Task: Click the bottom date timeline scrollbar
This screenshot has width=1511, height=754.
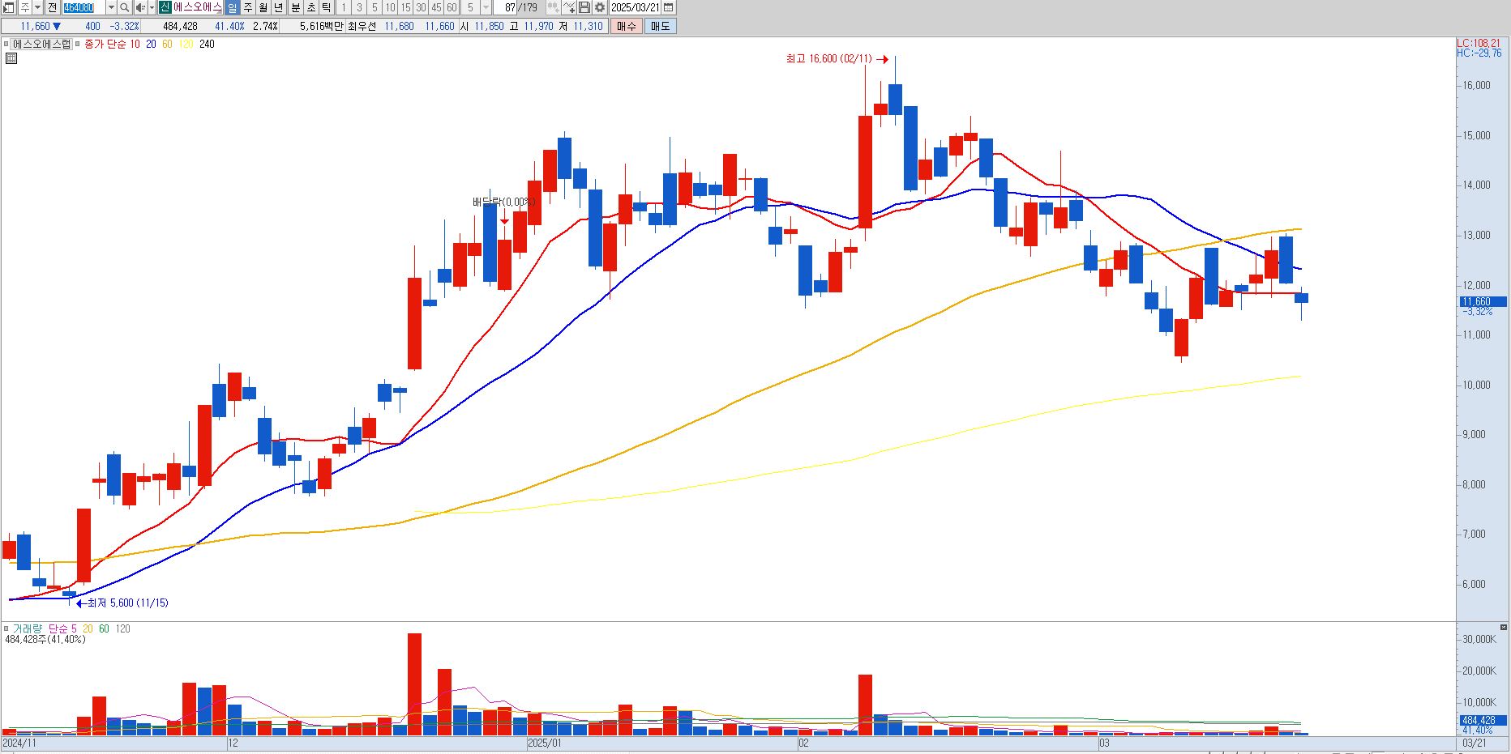Action: coord(727,743)
